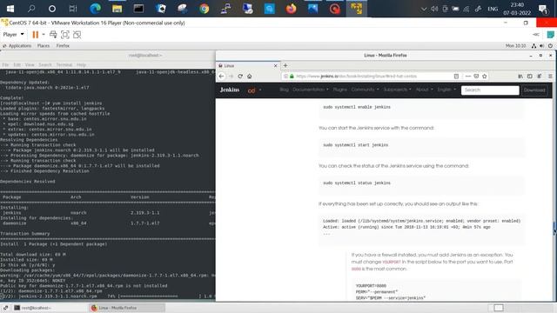The height and width of the screenshot is (313, 557).
Task: Open the Player menu dropdown in VMware
Action: tap(14, 35)
